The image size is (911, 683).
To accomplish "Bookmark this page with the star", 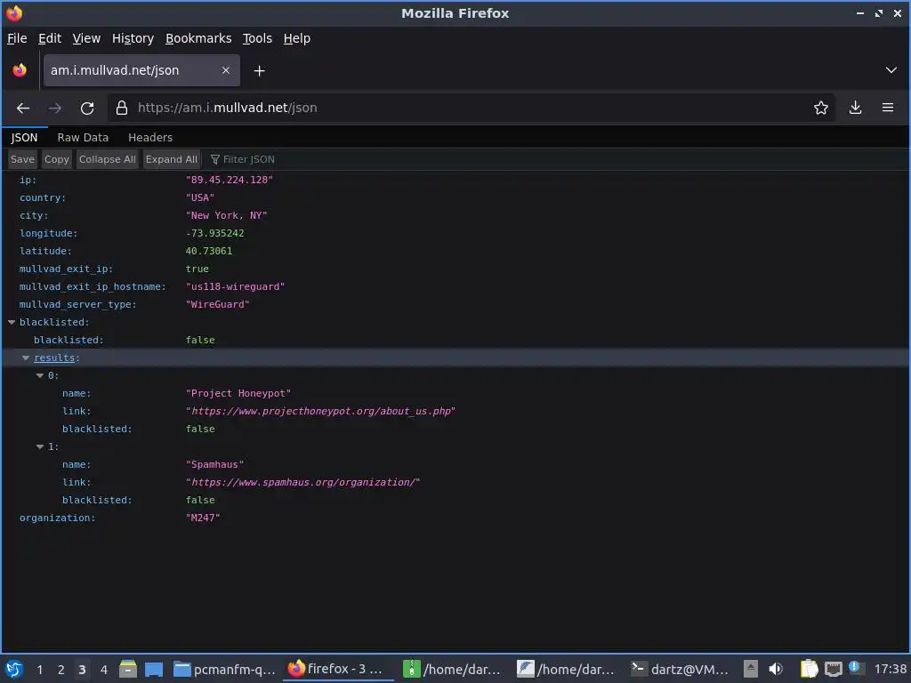I will [x=820, y=108].
